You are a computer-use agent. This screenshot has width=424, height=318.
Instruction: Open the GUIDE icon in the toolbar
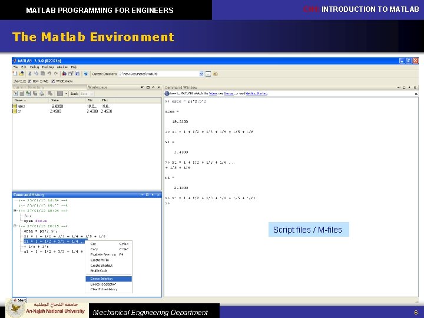click(x=71, y=74)
